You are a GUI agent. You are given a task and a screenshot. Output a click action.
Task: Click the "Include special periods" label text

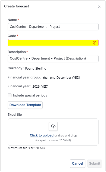tap(30, 95)
